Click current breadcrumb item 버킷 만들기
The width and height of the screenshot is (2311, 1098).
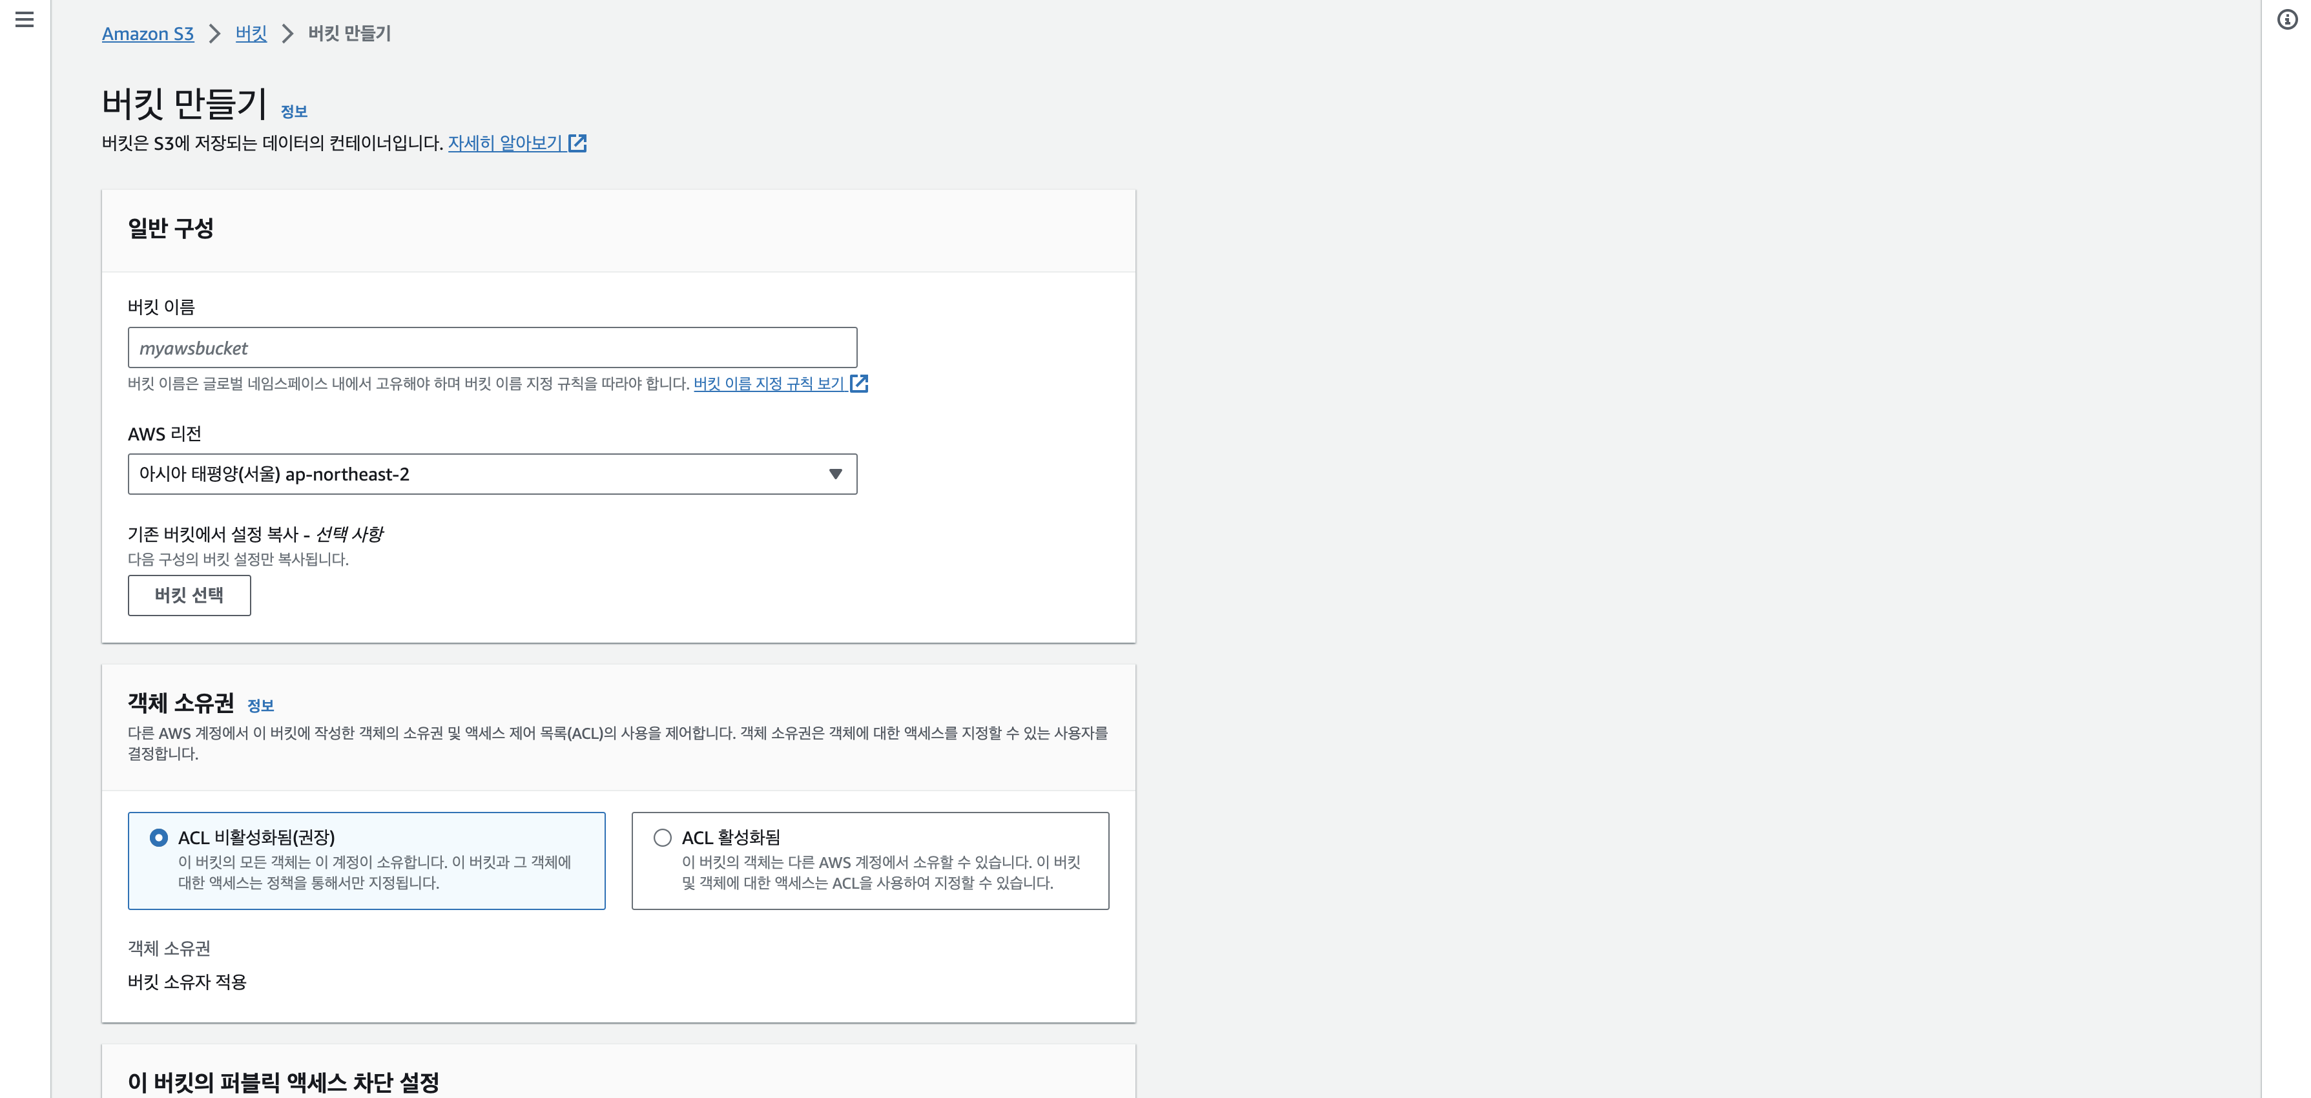coord(350,34)
